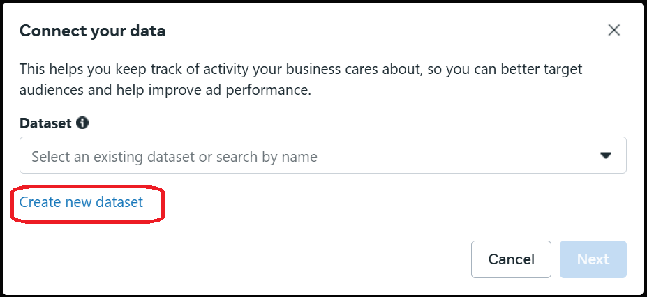Click the first line of the description
The height and width of the screenshot is (297, 647).
tap(301, 69)
